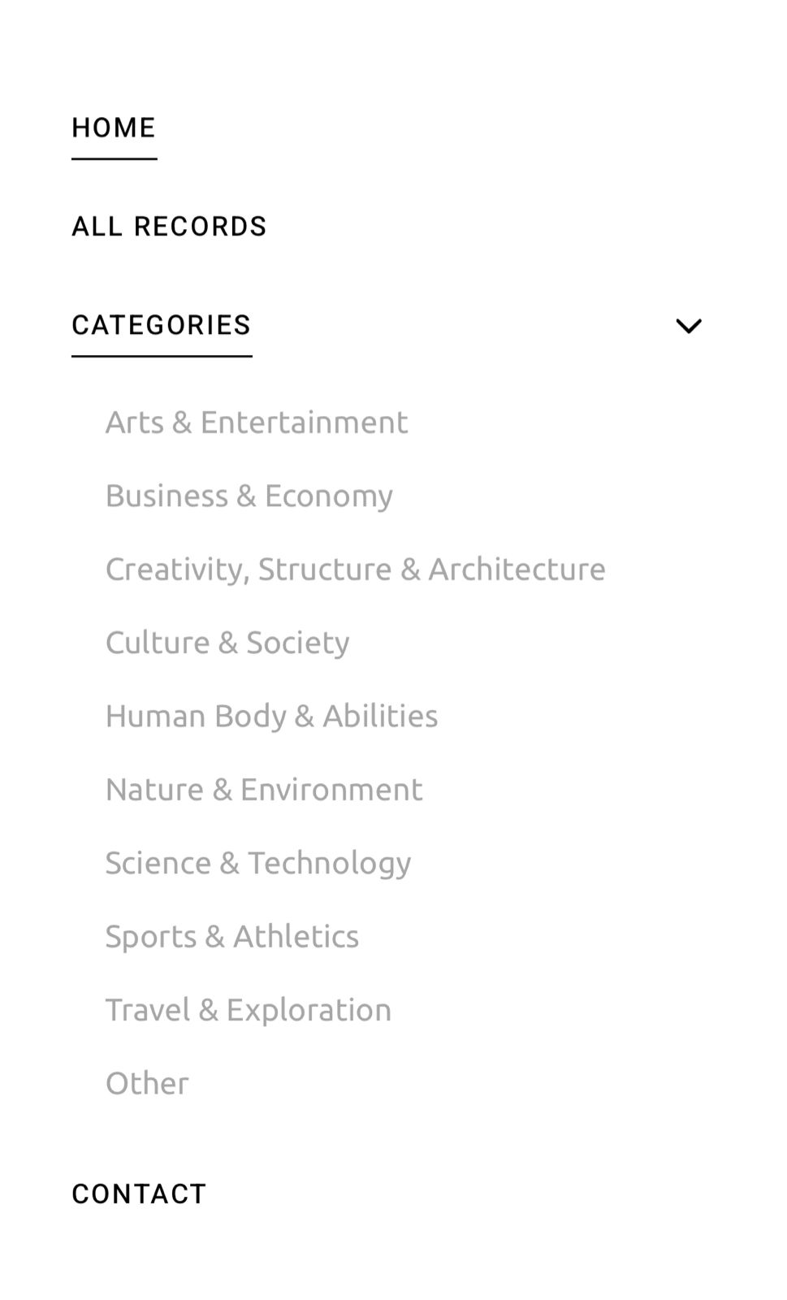Go to All Records page

tap(169, 226)
